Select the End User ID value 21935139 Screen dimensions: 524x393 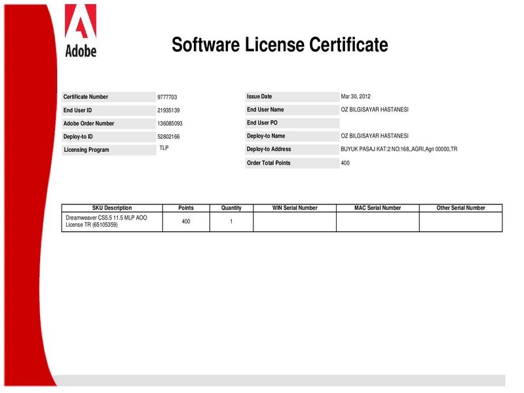point(168,111)
